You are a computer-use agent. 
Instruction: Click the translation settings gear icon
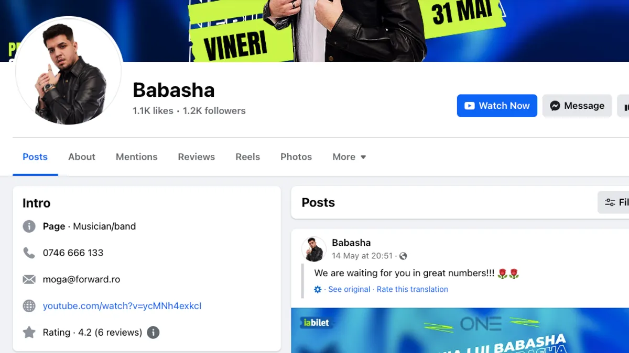coord(318,289)
